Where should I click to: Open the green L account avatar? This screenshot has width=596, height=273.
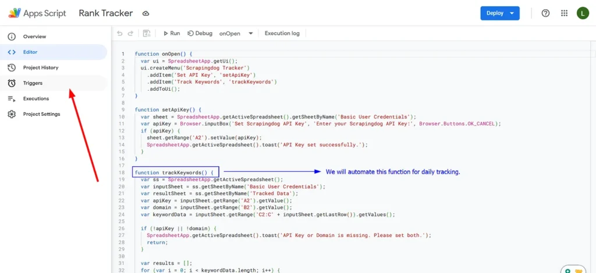[583, 13]
